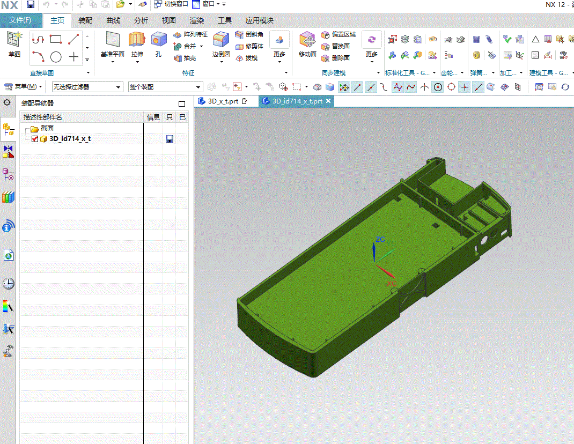
Task: Switch to the 渲染 ribbon tab
Action: (x=196, y=20)
